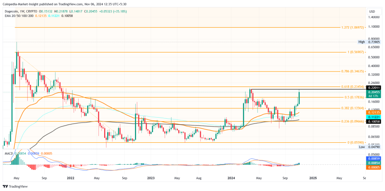Select the 1 (0.56907) Fibonacci level
This screenshot has height=191, width=385.
coord(356,52)
